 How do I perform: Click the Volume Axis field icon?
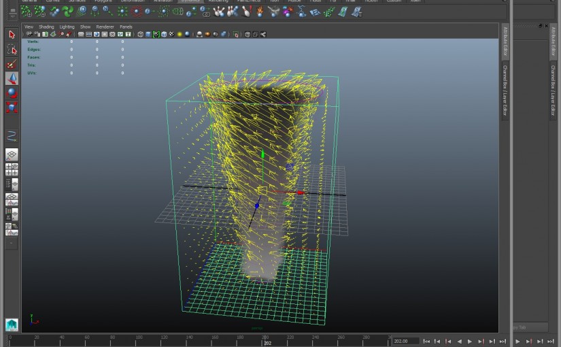pyautogui.click(x=177, y=12)
